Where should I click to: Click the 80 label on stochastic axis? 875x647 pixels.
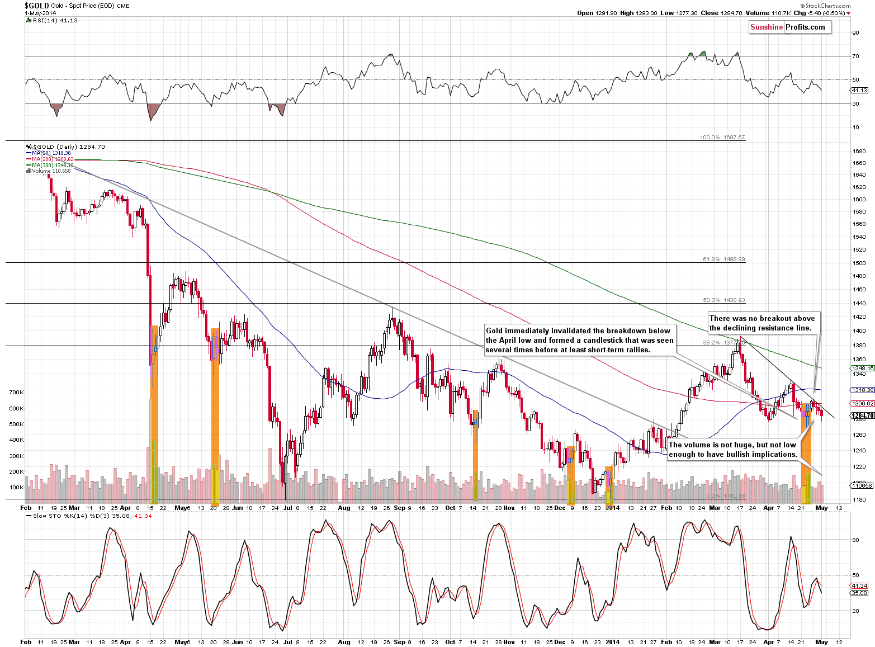click(x=855, y=540)
